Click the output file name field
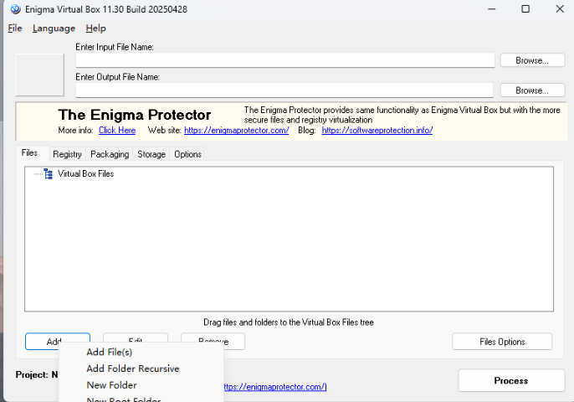Viewport: 574px width, 402px height. pyautogui.click(x=284, y=90)
